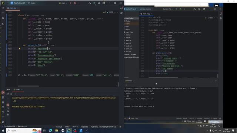Open the Commit tool window icon
This screenshot has width=237, height=133.
[3, 13]
